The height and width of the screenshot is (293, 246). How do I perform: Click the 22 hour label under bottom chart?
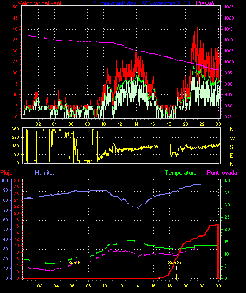point(202,286)
